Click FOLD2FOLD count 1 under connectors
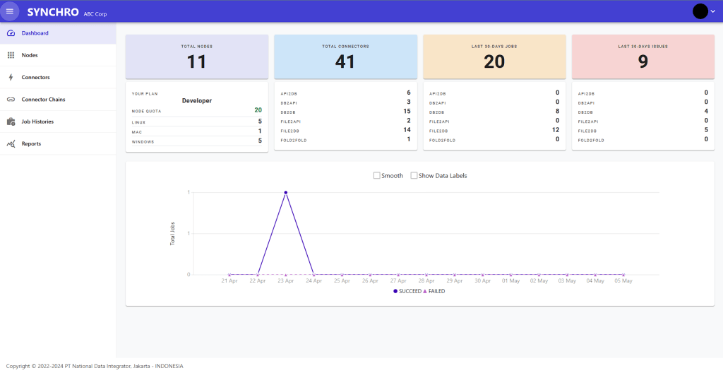This screenshot has height=373, width=723. (x=409, y=139)
